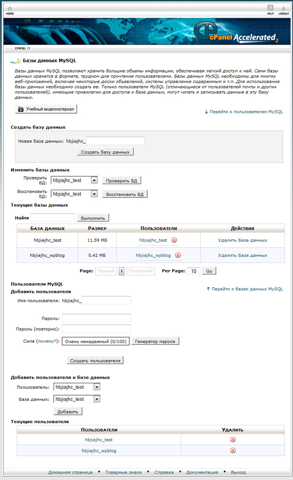The width and height of the screenshot is (293, 480).
Task: Open the База данных dropdown
Action: 77,399
